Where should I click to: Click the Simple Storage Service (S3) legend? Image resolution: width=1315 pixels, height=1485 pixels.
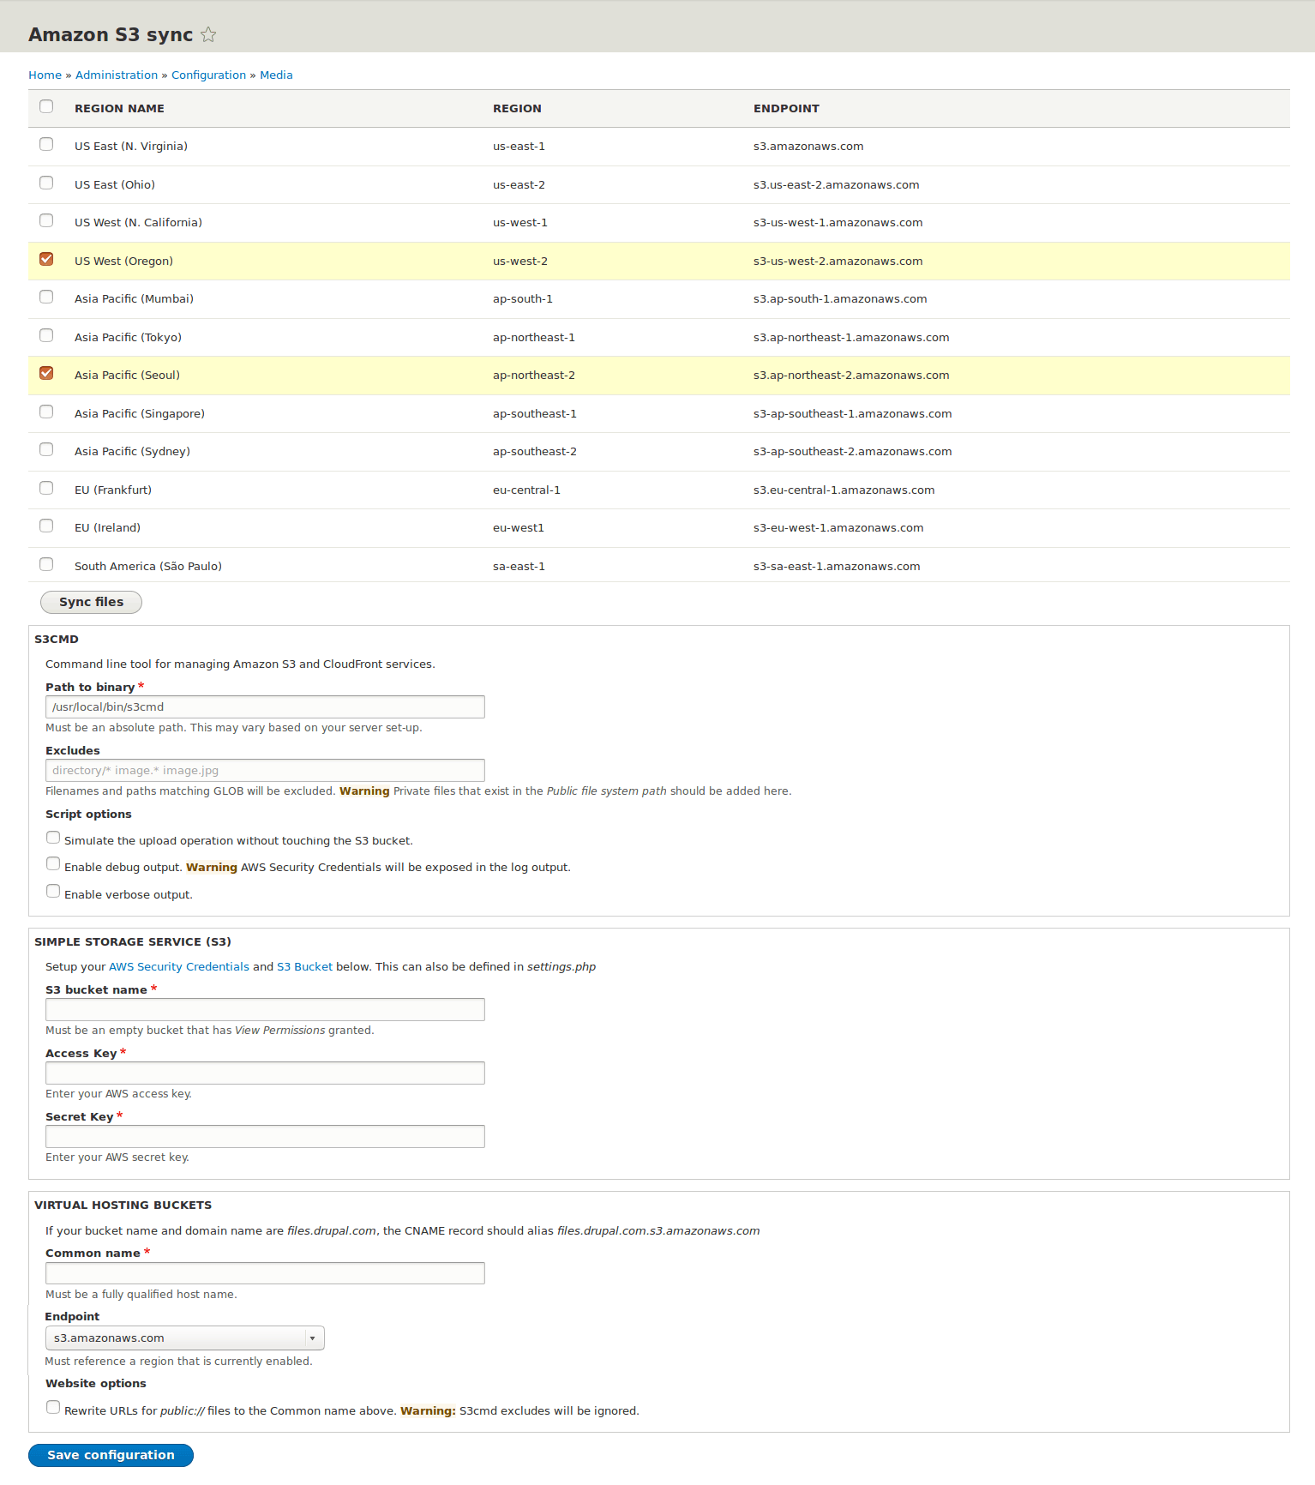click(133, 942)
